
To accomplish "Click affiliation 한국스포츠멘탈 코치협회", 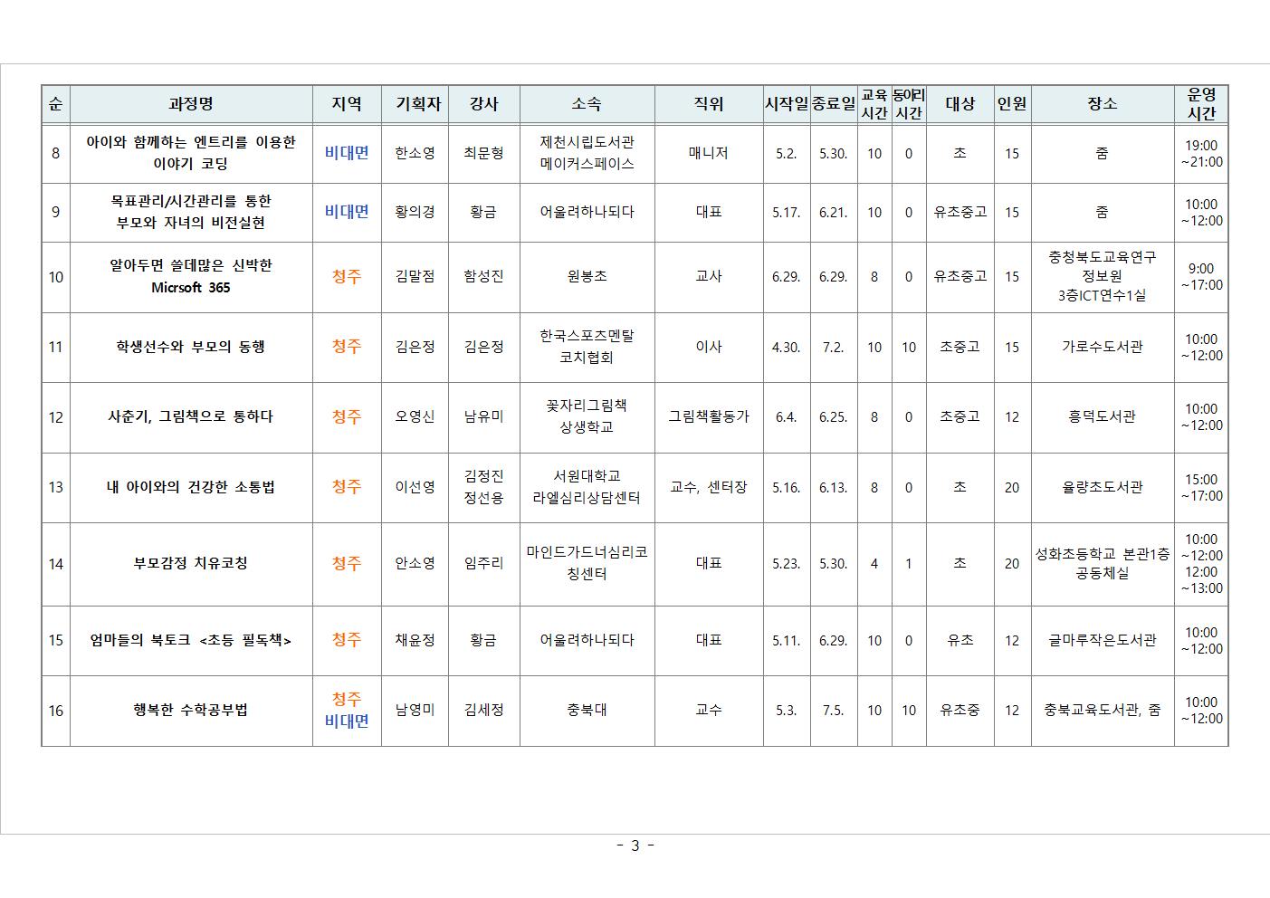I will pos(587,347).
